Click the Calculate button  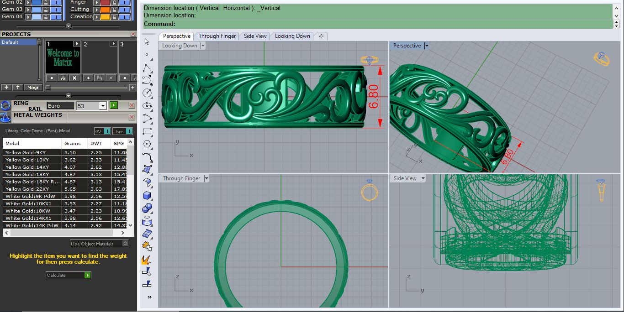pos(69,275)
